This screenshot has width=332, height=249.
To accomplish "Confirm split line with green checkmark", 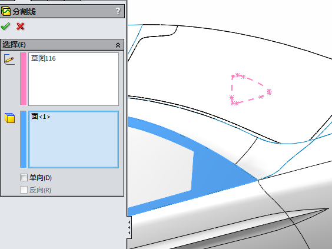I will [5, 26].
